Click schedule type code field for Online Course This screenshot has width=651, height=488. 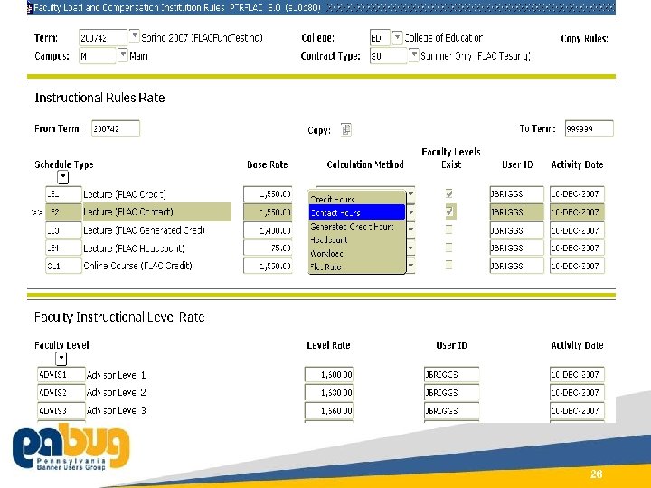click(63, 266)
